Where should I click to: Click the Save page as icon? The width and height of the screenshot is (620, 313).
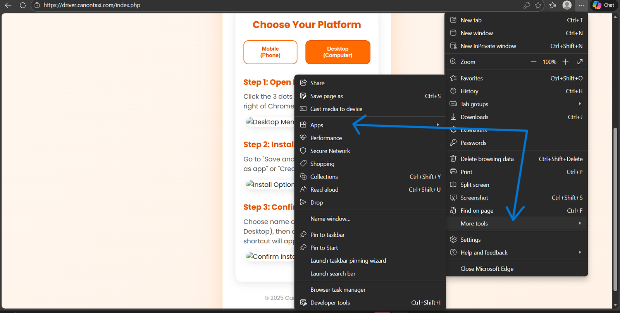[303, 96]
